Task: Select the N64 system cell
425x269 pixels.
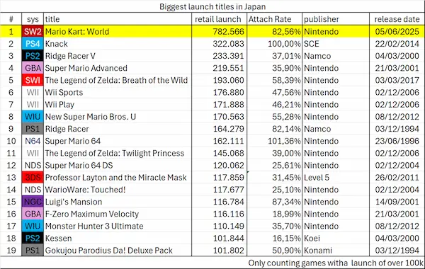Action: [33, 141]
